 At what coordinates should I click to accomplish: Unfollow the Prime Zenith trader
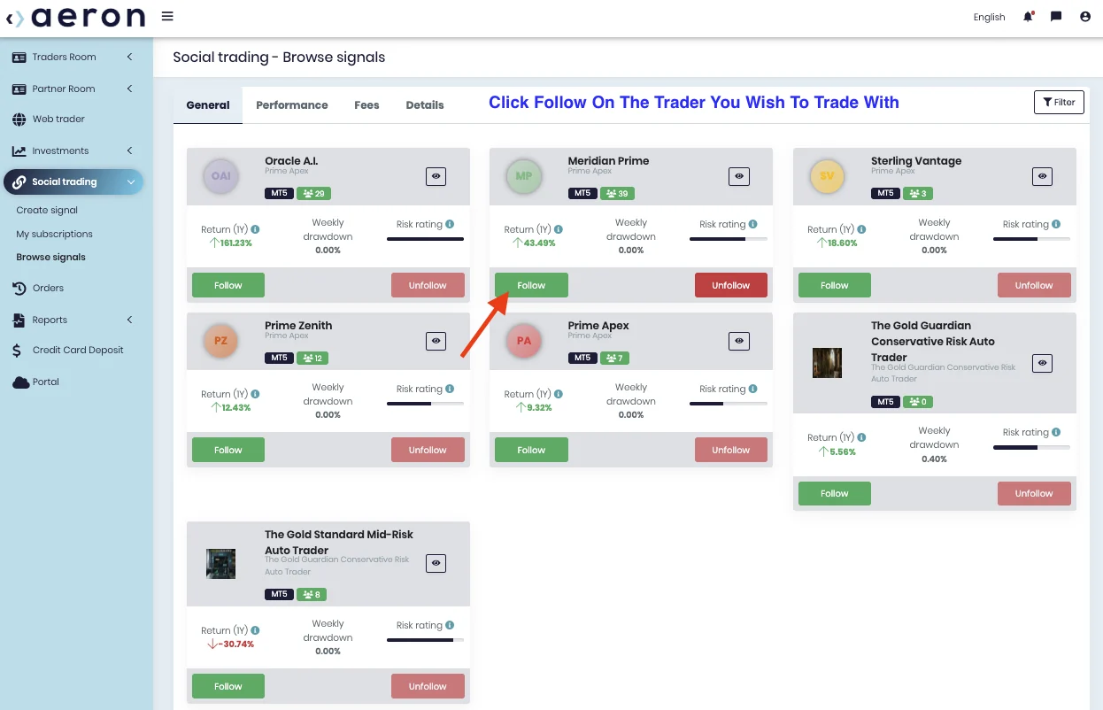pyautogui.click(x=428, y=450)
